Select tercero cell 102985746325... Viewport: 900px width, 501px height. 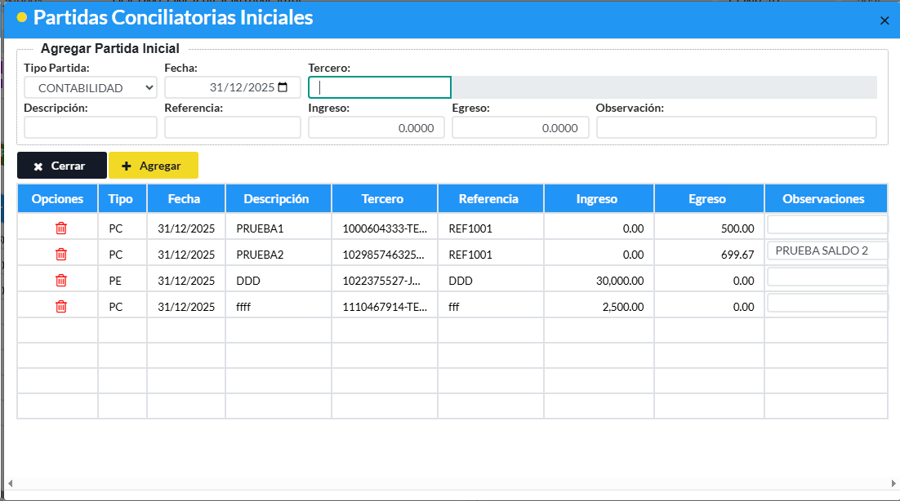[385, 255]
